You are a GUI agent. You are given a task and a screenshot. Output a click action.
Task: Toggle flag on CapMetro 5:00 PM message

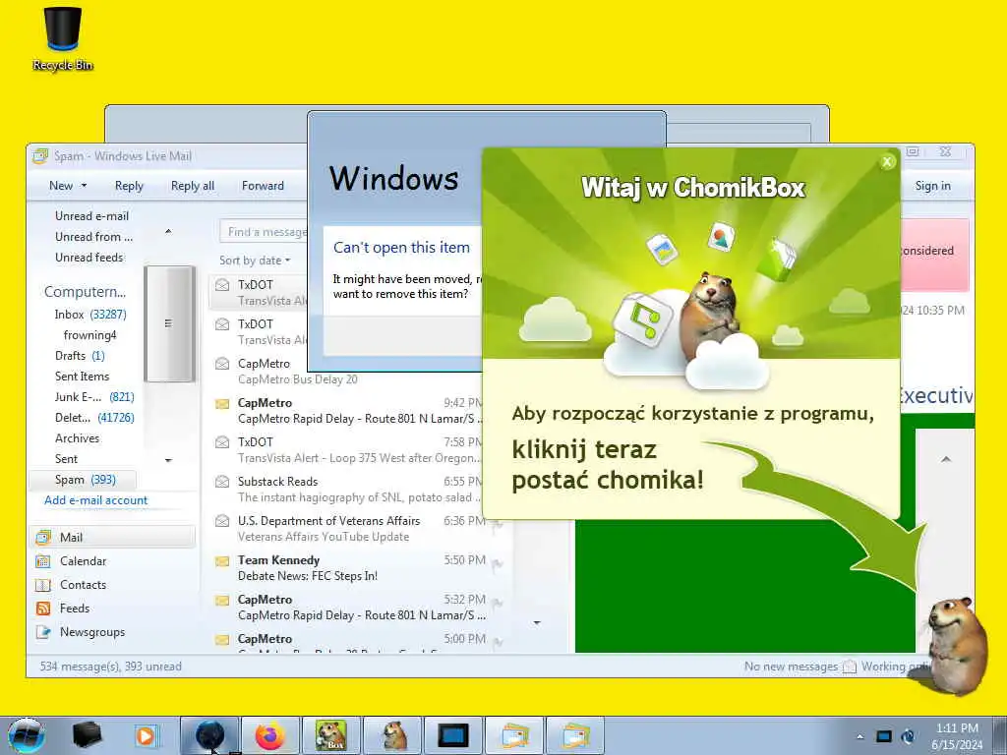[497, 643]
